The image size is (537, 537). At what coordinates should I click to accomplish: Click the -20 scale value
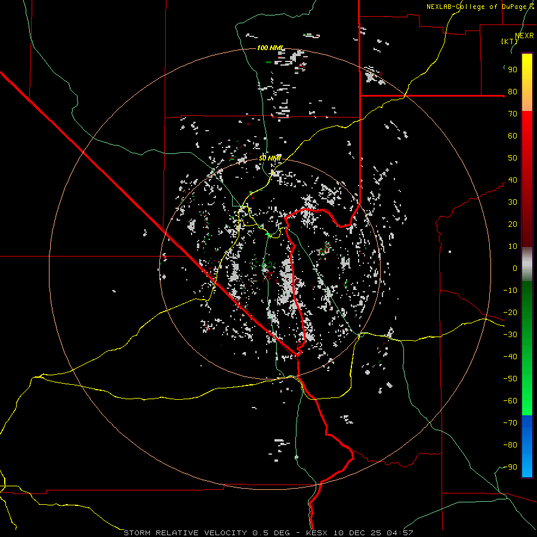coord(510,313)
